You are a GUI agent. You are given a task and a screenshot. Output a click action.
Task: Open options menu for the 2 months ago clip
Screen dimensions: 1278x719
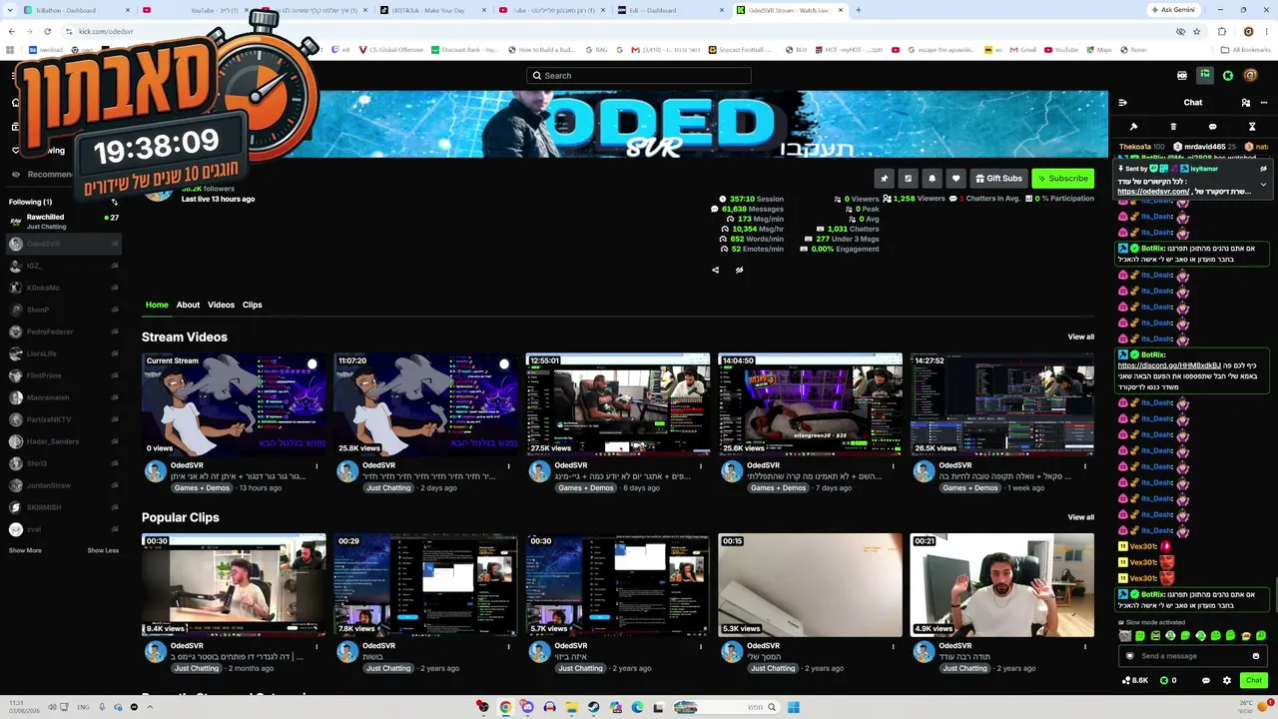(317, 646)
